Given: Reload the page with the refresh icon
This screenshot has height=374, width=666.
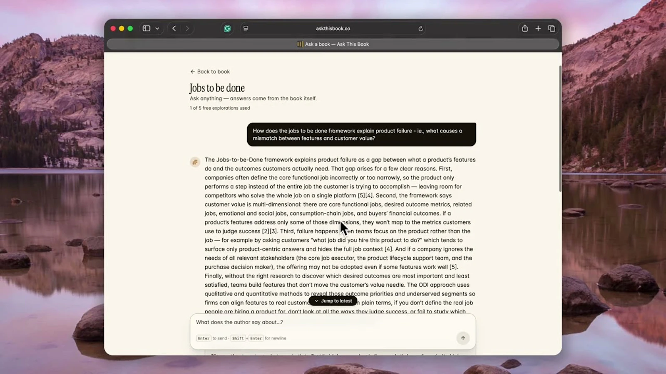Looking at the screenshot, I should click(x=421, y=29).
